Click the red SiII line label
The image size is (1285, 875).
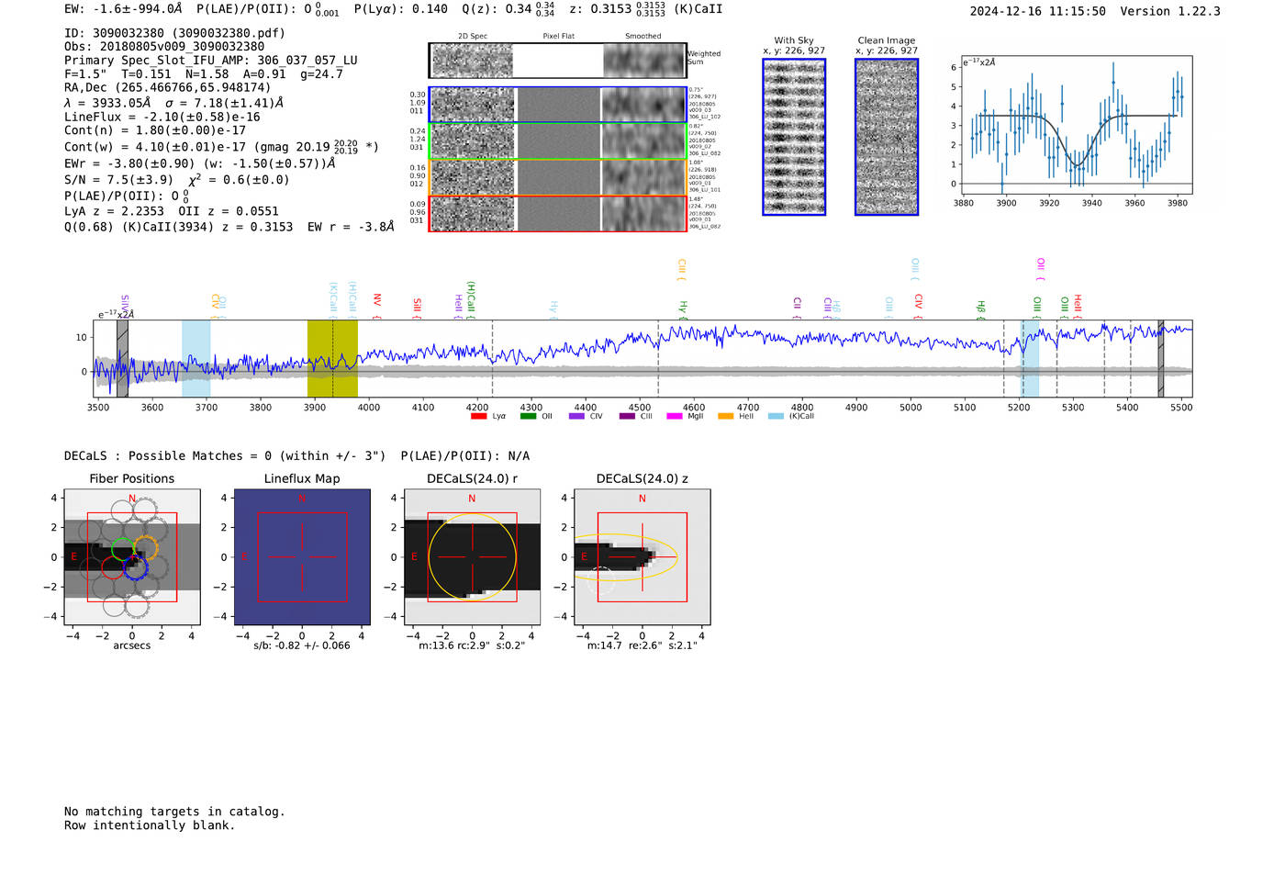(x=418, y=307)
